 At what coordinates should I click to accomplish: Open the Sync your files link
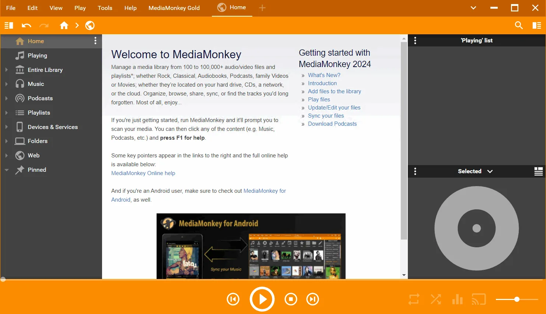pyautogui.click(x=326, y=116)
